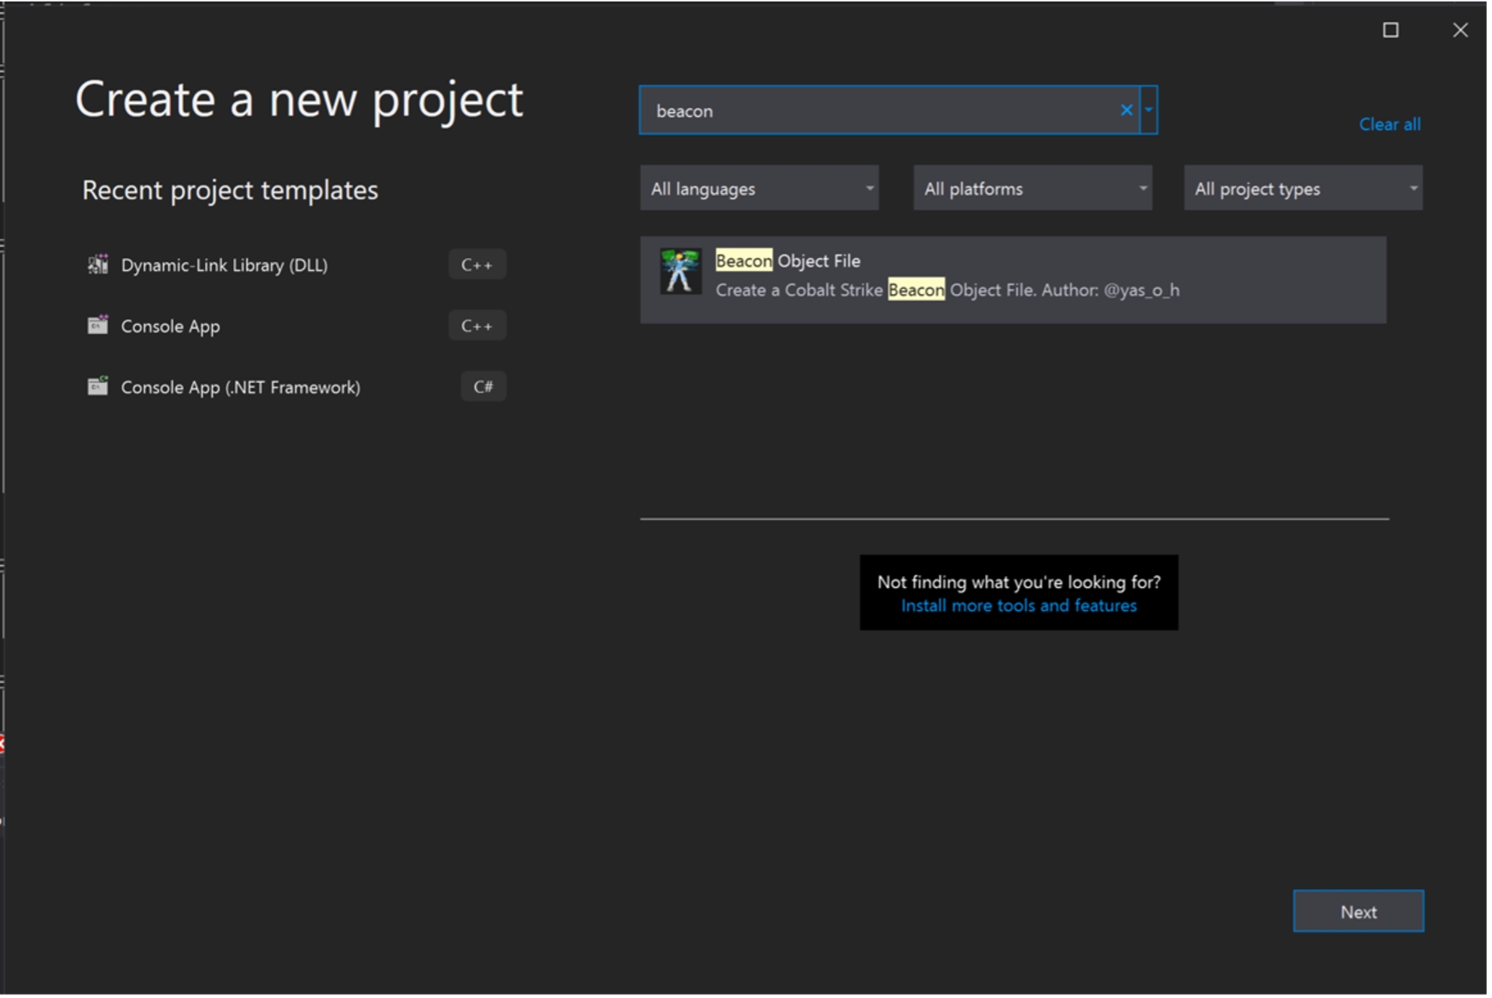Click the C++ tag next to Dynamic-Link Library
Viewport: 1492px width, 998px height.
(477, 266)
